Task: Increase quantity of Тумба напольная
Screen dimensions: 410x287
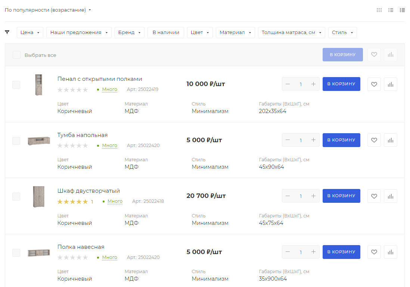Action: 314,140
